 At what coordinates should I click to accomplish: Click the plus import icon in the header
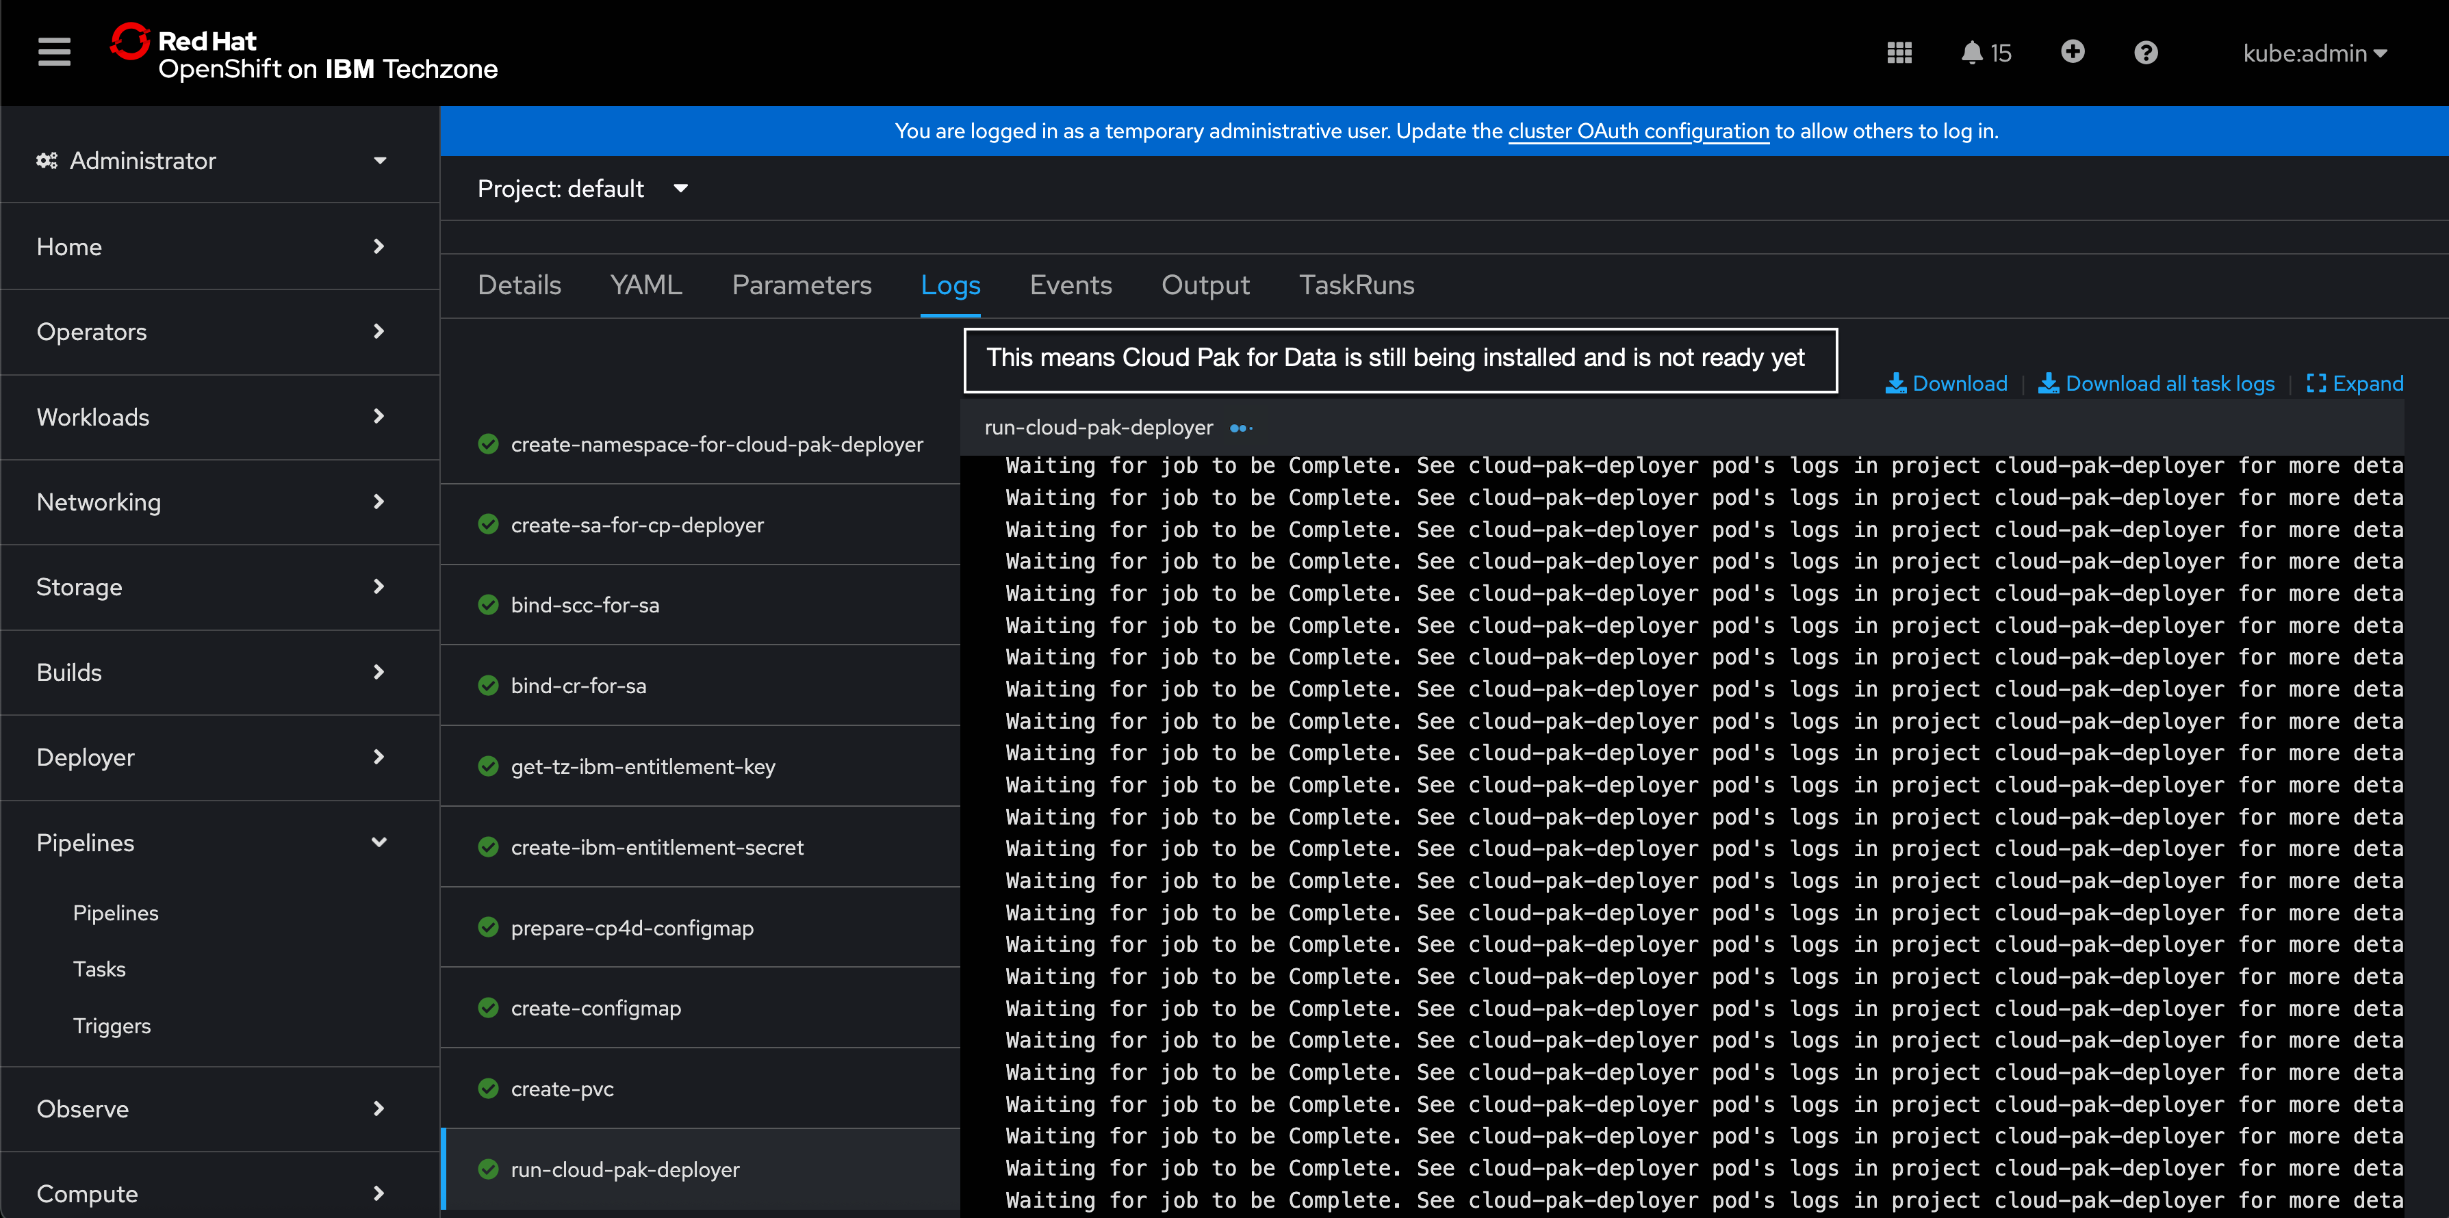(2072, 52)
